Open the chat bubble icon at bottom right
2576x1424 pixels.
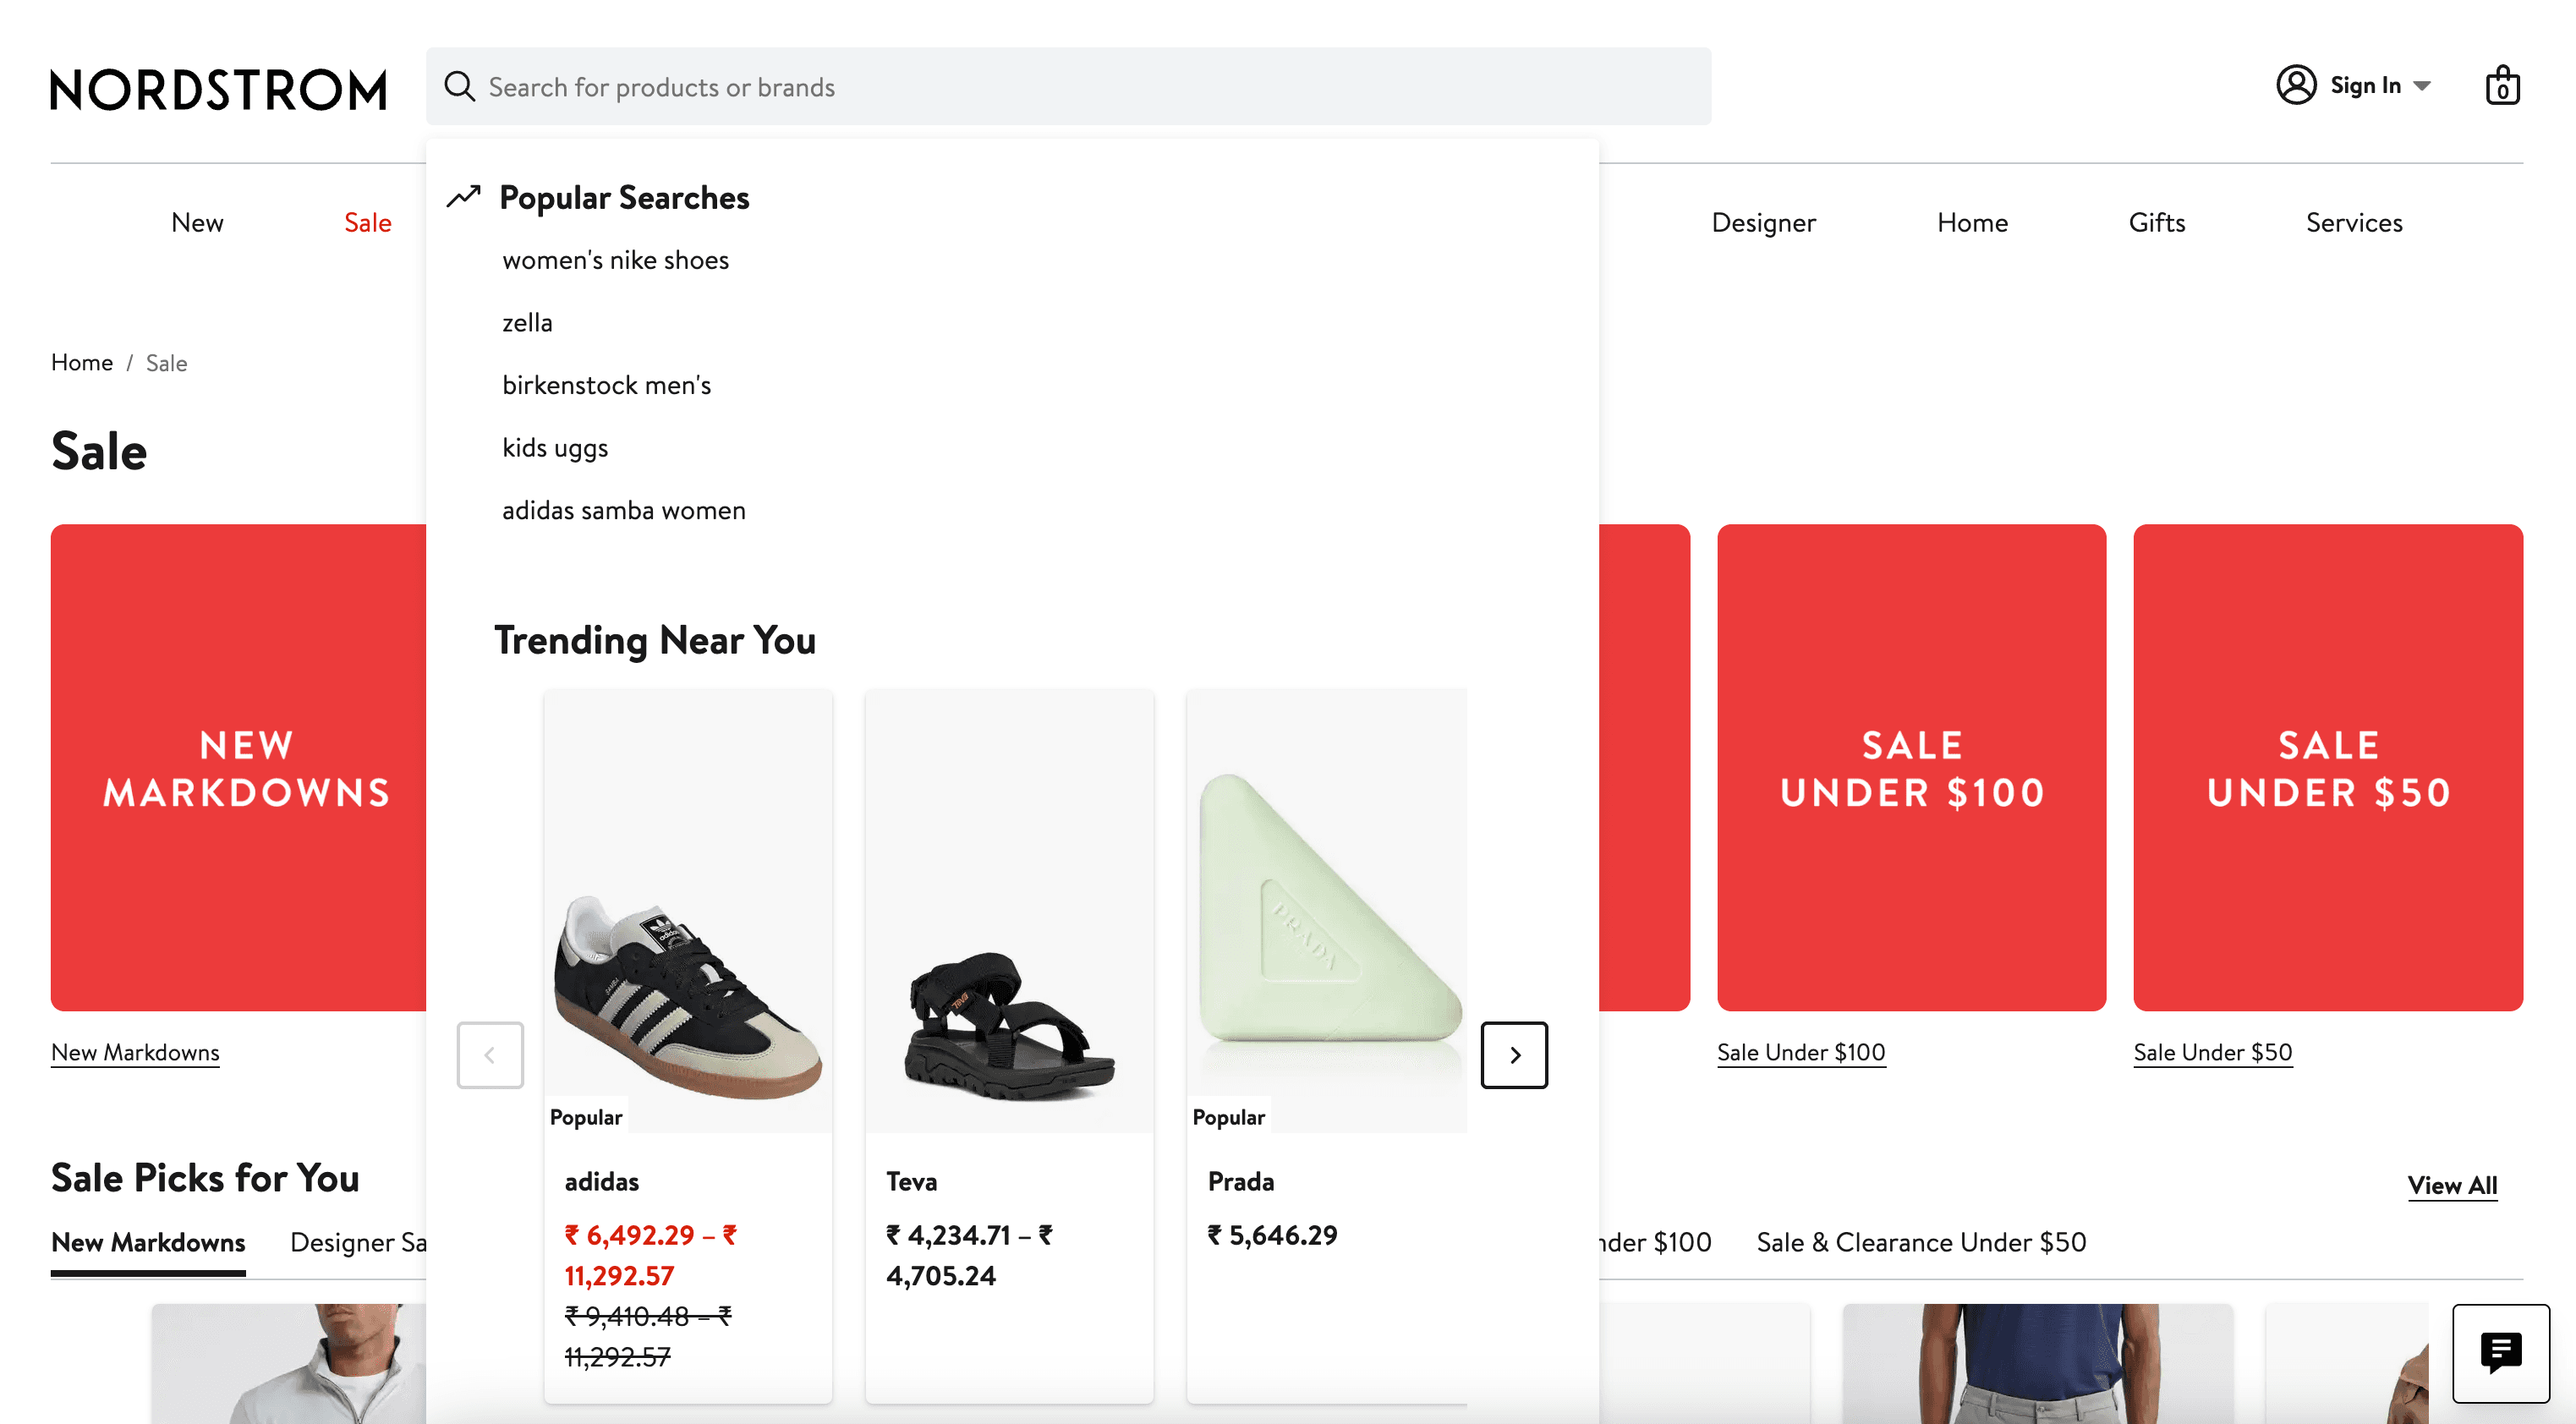(x=2500, y=1352)
